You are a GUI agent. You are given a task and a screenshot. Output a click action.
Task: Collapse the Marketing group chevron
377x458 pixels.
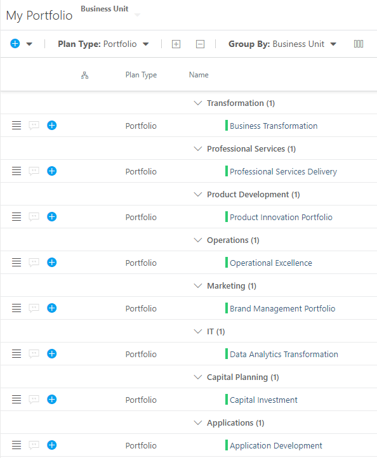coord(198,285)
